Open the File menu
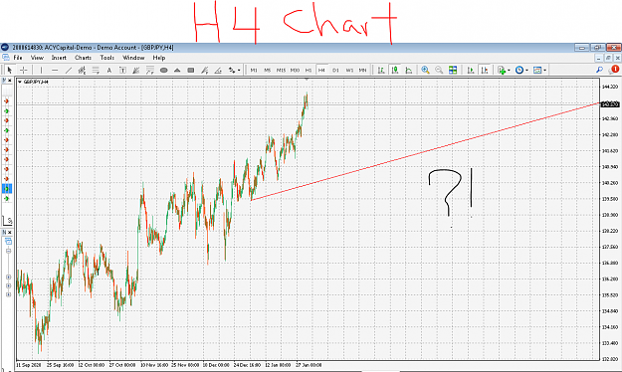This screenshot has height=372, width=622. click(x=18, y=58)
